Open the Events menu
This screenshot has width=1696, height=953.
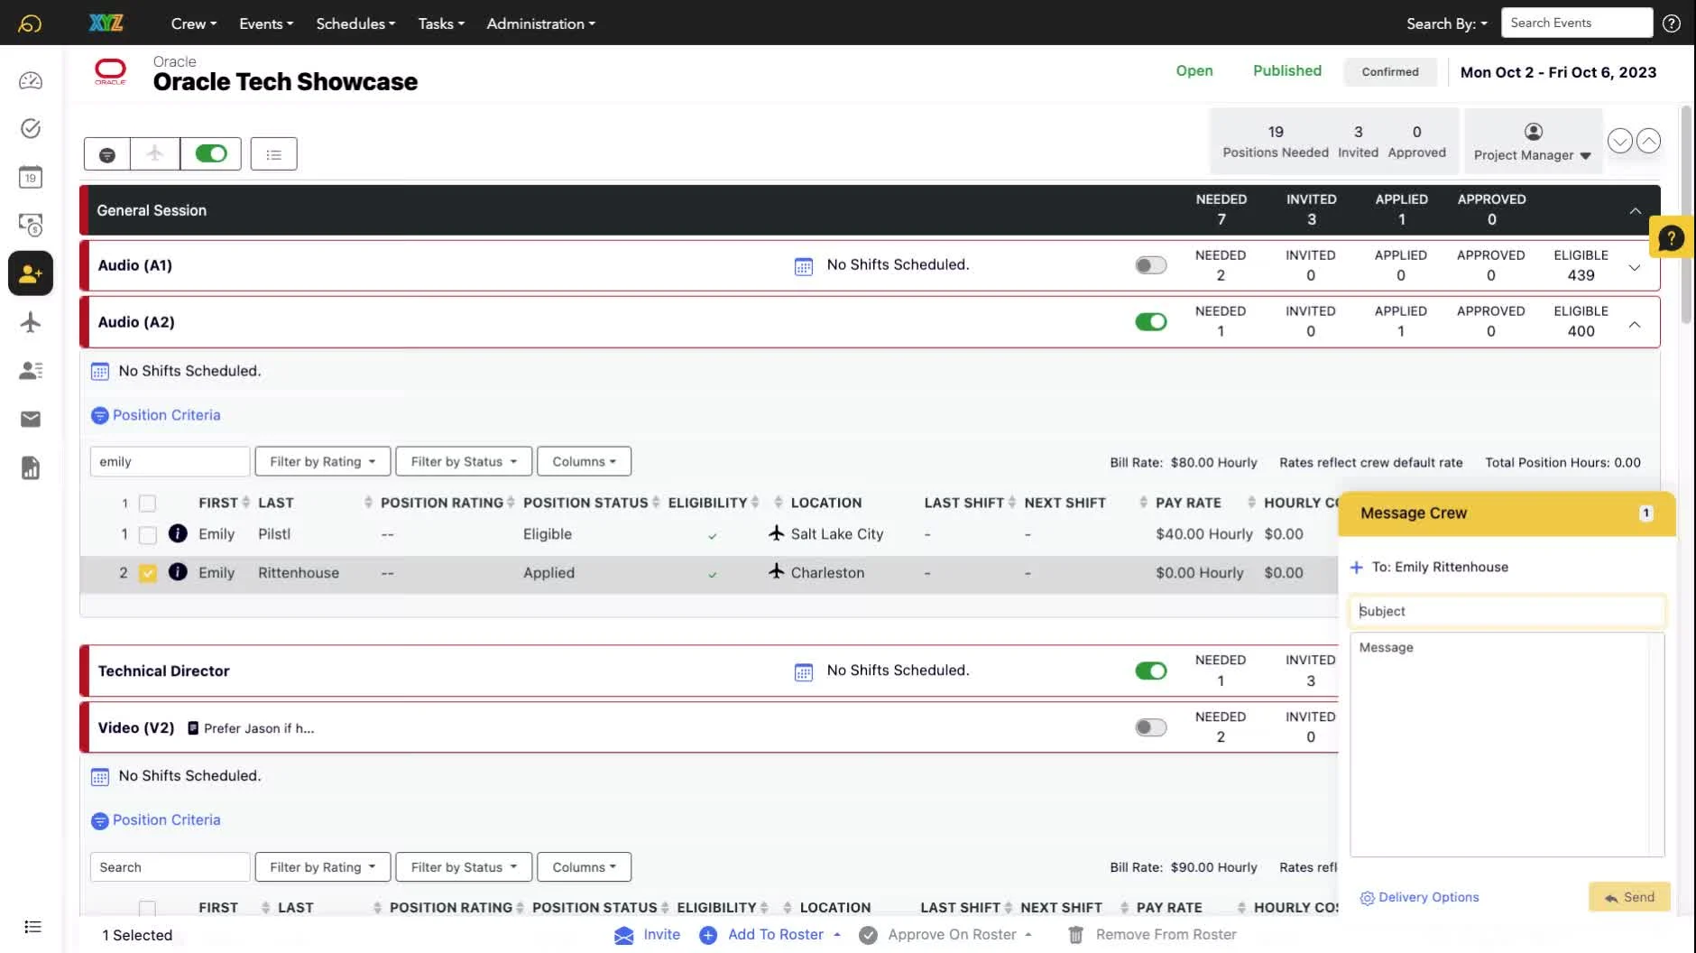[266, 23]
